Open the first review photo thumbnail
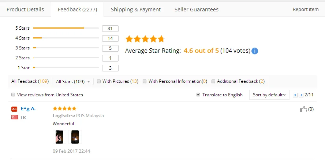The width and height of the screenshot is (325, 163). tap(59, 137)
